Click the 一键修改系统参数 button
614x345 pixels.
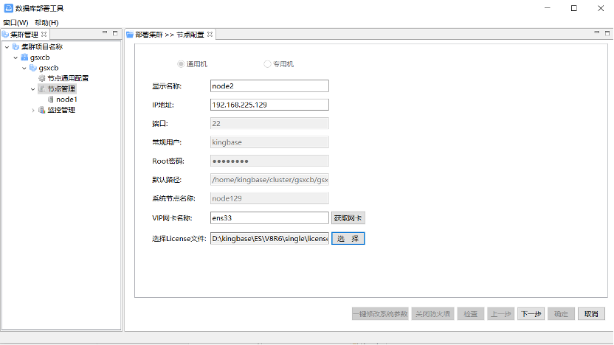380,314
